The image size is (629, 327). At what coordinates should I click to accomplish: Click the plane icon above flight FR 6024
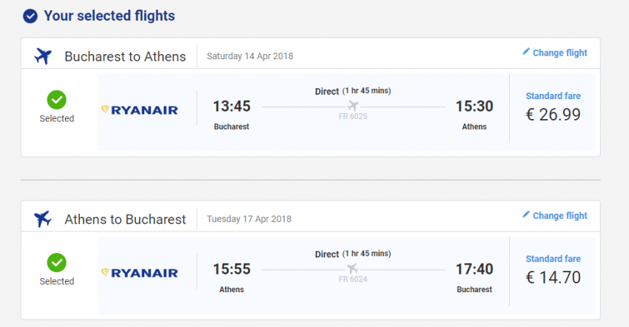353,268
